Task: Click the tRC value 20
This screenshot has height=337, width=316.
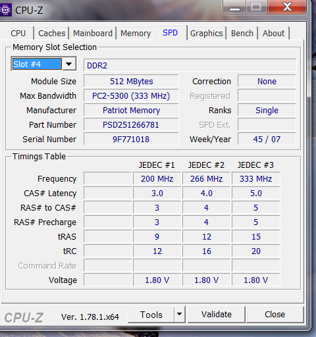Action: point(256,251)
